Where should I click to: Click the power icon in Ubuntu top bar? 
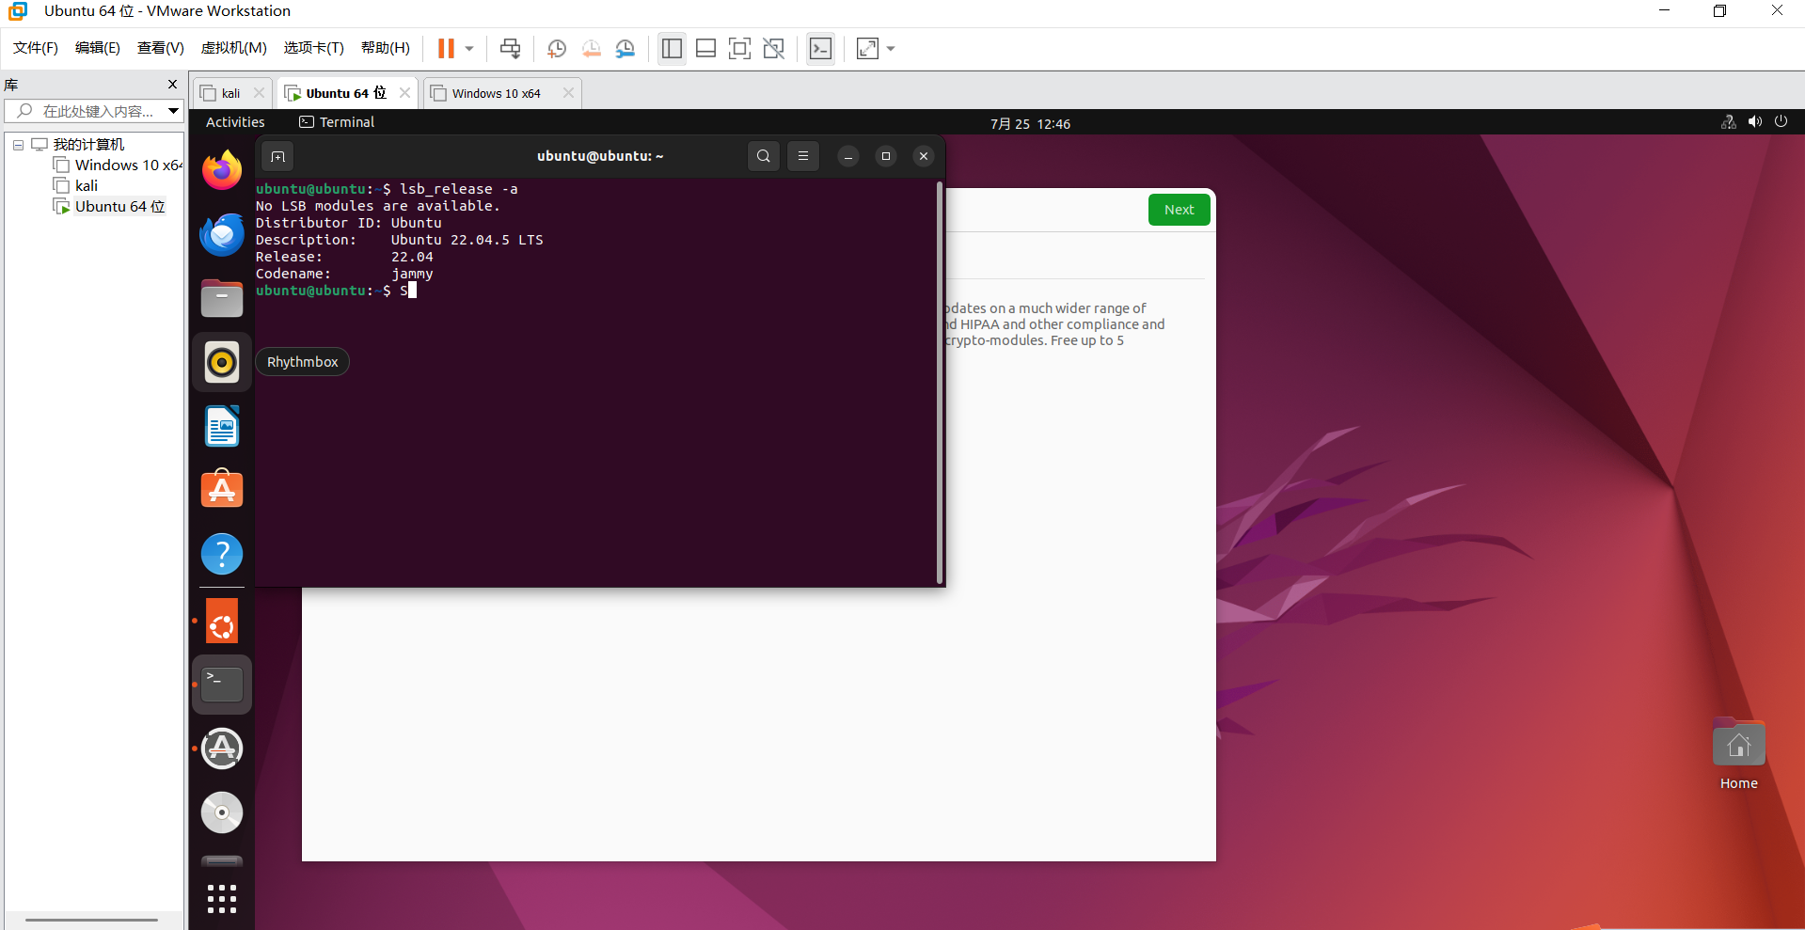click(x=1781, y=122)
